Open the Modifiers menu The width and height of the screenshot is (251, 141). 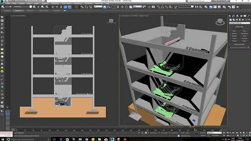point(45,3)
